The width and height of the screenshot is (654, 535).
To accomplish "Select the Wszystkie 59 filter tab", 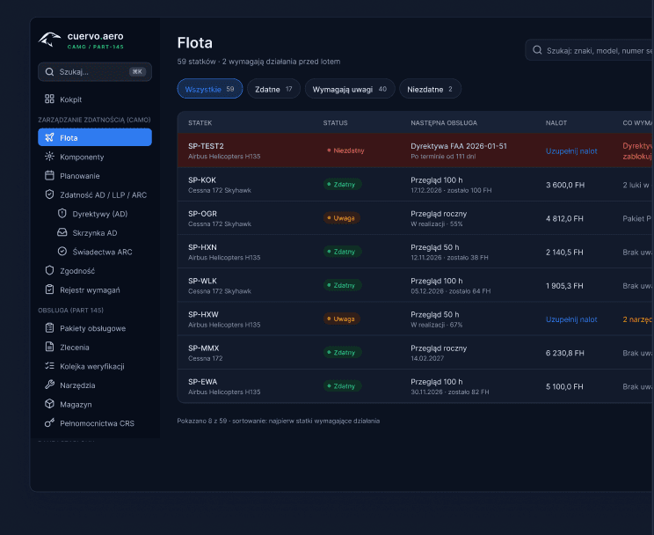I will 210,89.
